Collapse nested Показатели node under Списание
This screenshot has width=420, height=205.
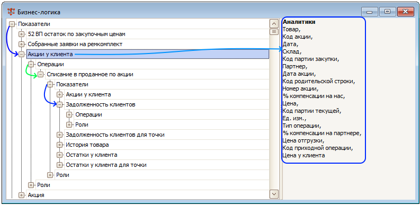[50, 84]
